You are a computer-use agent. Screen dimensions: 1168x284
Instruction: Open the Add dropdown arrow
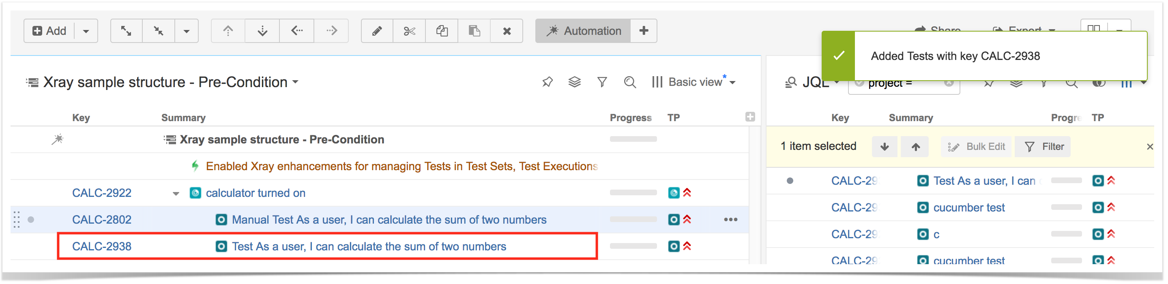pos(86,31)
